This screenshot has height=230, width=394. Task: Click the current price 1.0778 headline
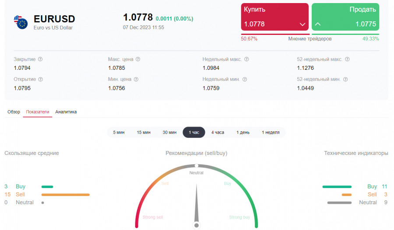138,17
